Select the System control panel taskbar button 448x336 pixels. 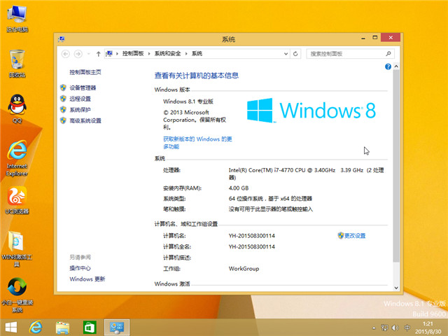point(117,328)
